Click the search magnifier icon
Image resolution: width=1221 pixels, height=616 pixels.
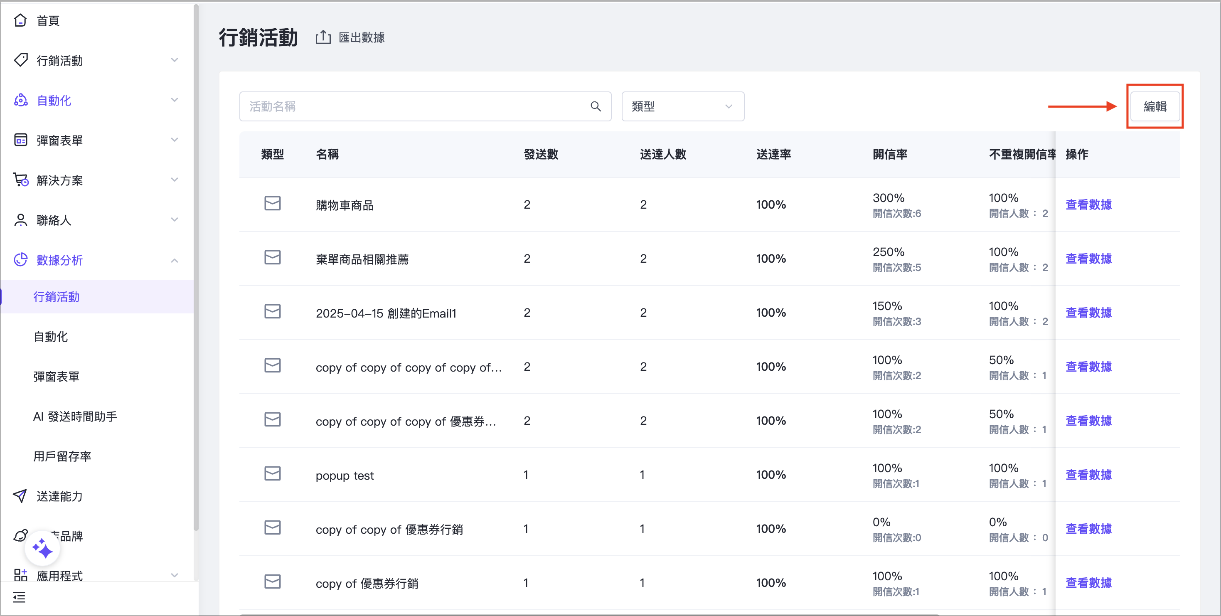point(596,107)
